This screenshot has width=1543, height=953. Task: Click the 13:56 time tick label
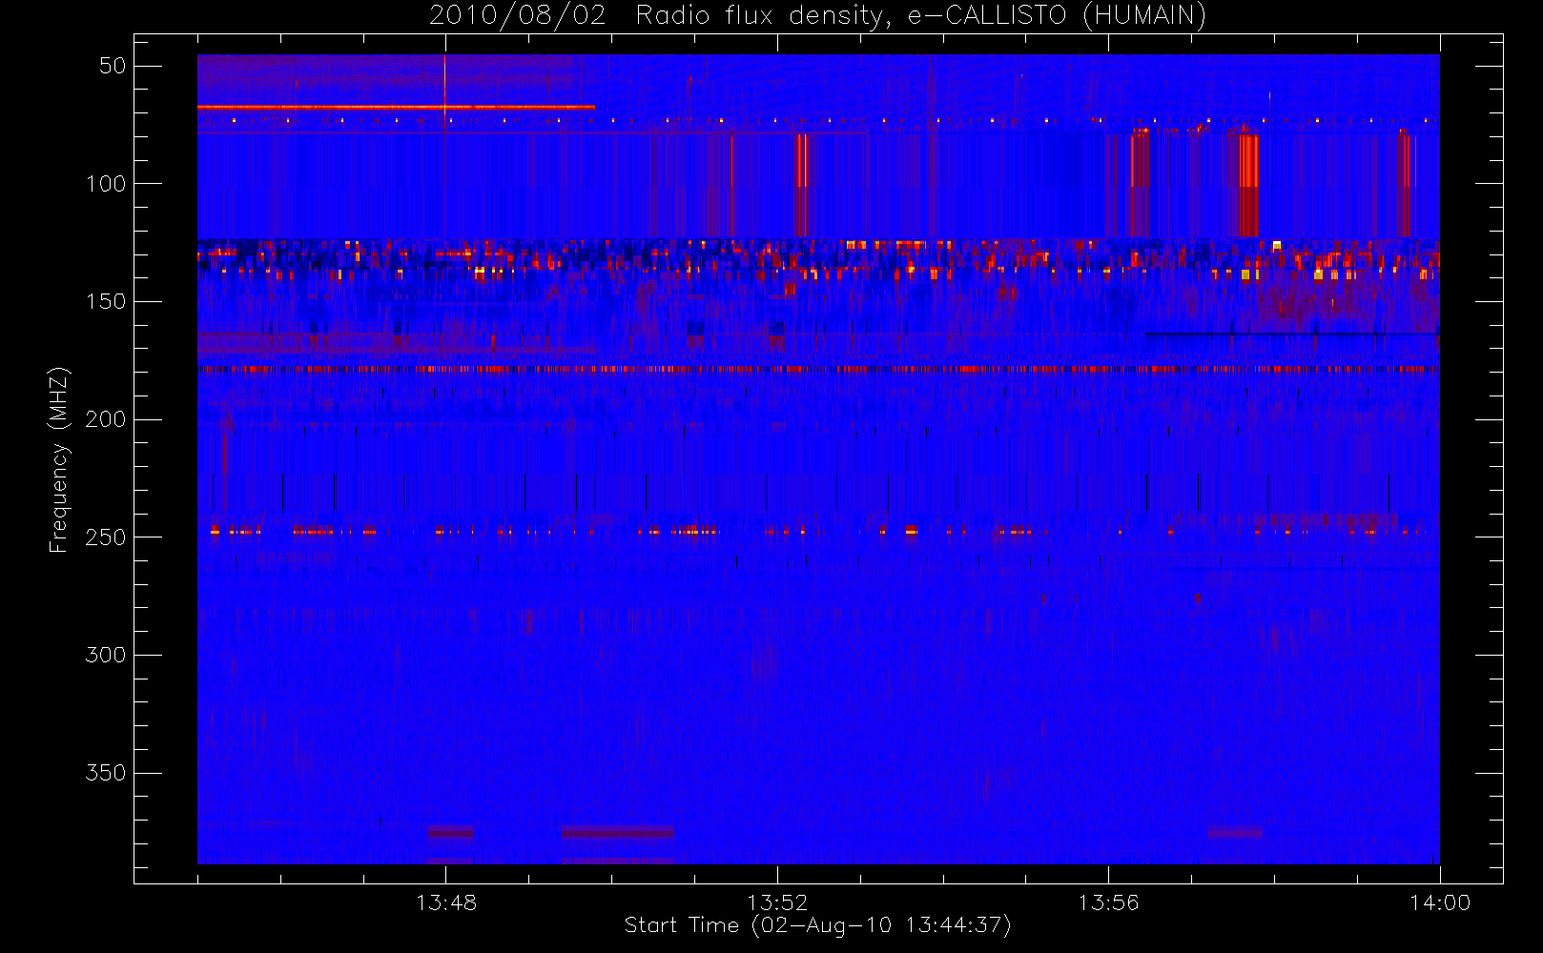1108,902
